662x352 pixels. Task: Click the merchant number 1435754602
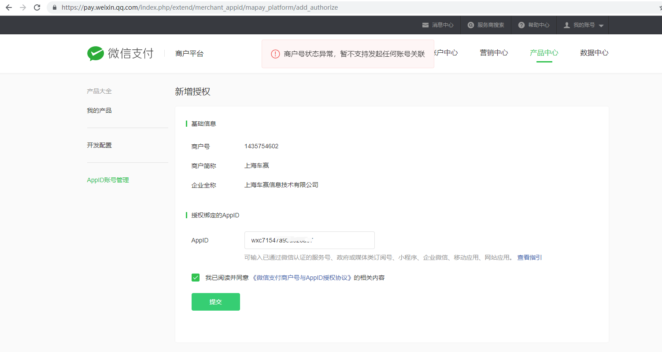(261, 146)
